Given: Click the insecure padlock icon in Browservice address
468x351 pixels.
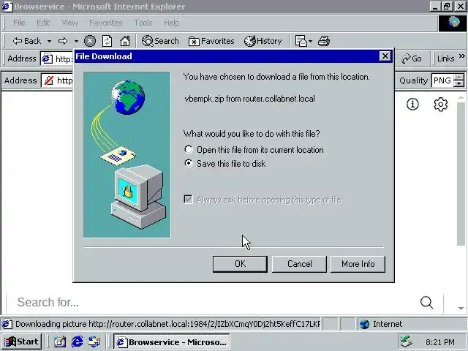Looking at the screenshot, I should (49, 80).
